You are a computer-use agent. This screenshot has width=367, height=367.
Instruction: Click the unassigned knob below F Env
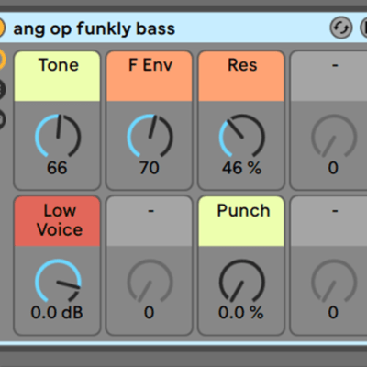[150, 282]
